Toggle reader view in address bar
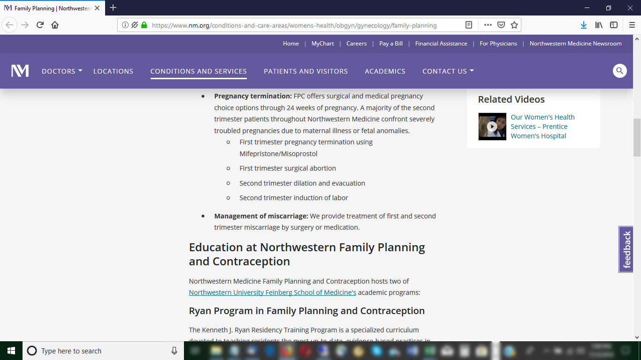641x360 pixels. (x=469, y=25)
